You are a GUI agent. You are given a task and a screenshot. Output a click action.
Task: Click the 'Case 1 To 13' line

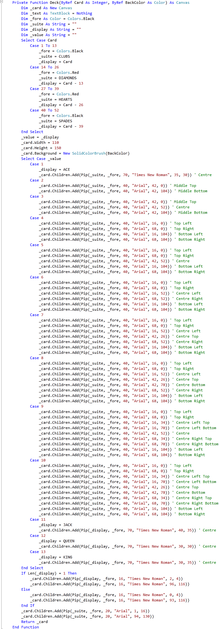coord(43,46)
